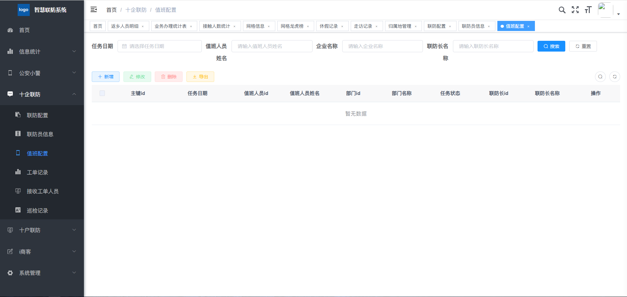Screen dimensions: 627x297
Task: Close the active 值班配置 tab
Action: [528, 26]
